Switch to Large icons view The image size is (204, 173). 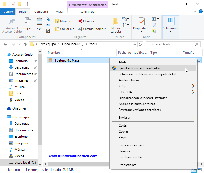point(200,170)
